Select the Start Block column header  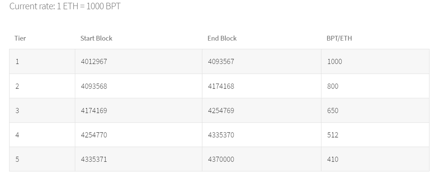(x=96, y=38)
